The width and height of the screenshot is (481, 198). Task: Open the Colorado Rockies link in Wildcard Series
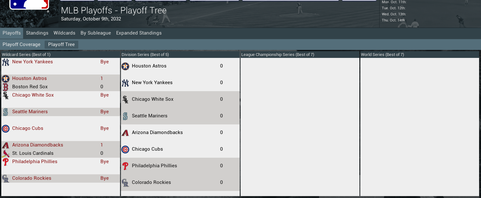(32, 178)
